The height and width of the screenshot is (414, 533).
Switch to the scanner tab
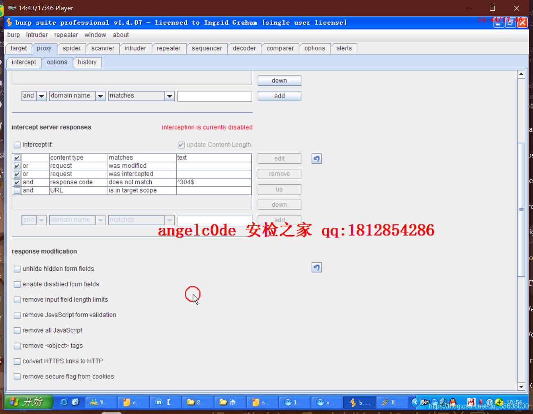[103, 48]
